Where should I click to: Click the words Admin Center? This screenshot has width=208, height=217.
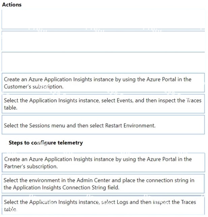pyautogui.click(x=93, y=180)
